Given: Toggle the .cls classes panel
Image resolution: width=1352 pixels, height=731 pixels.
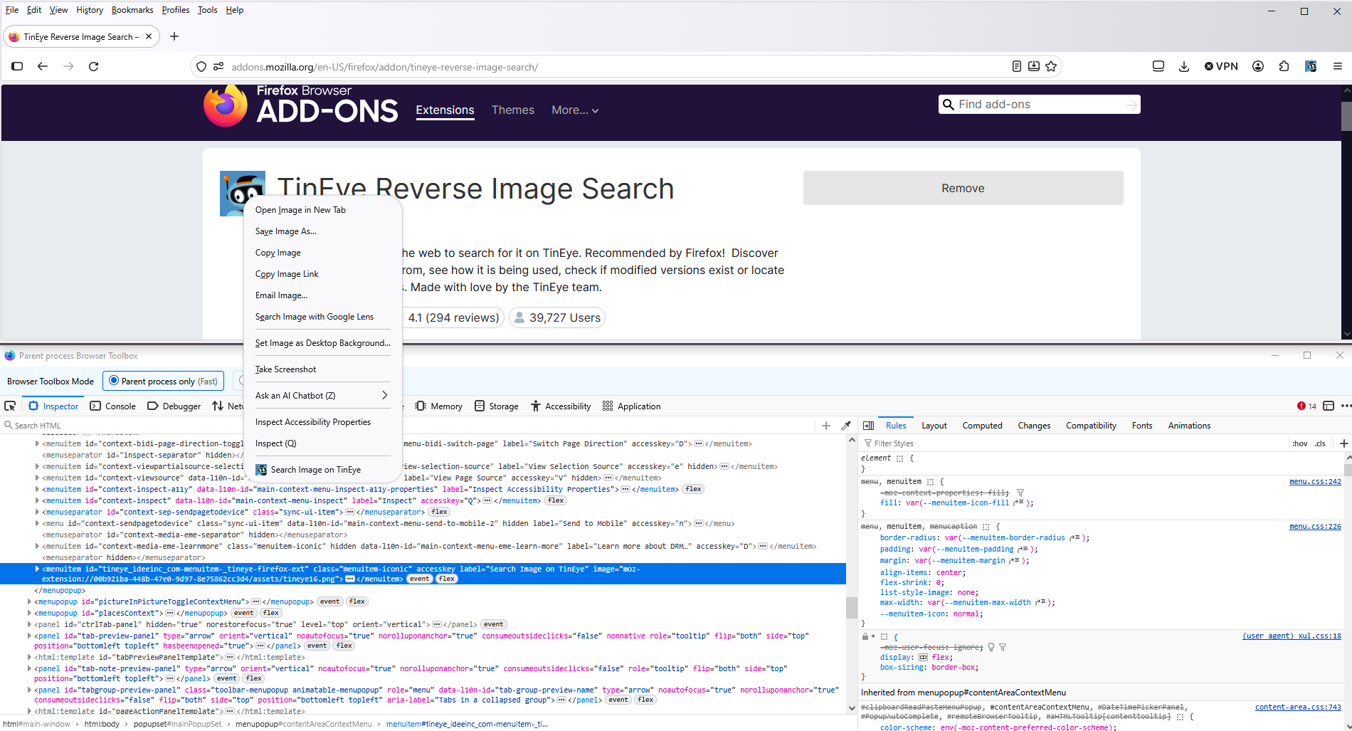Looking at the screenshot, I should [1321, 443].
